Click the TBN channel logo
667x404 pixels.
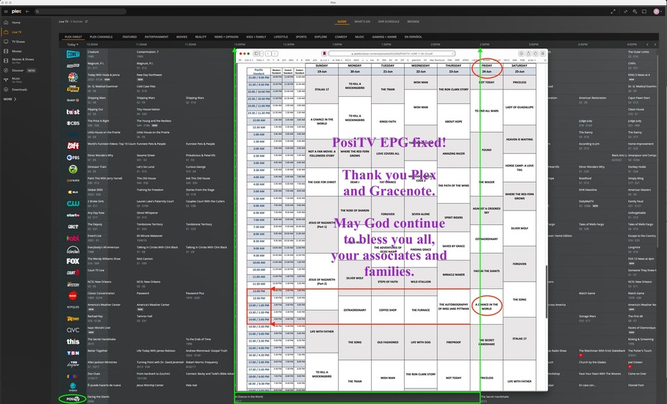[73, 353]
